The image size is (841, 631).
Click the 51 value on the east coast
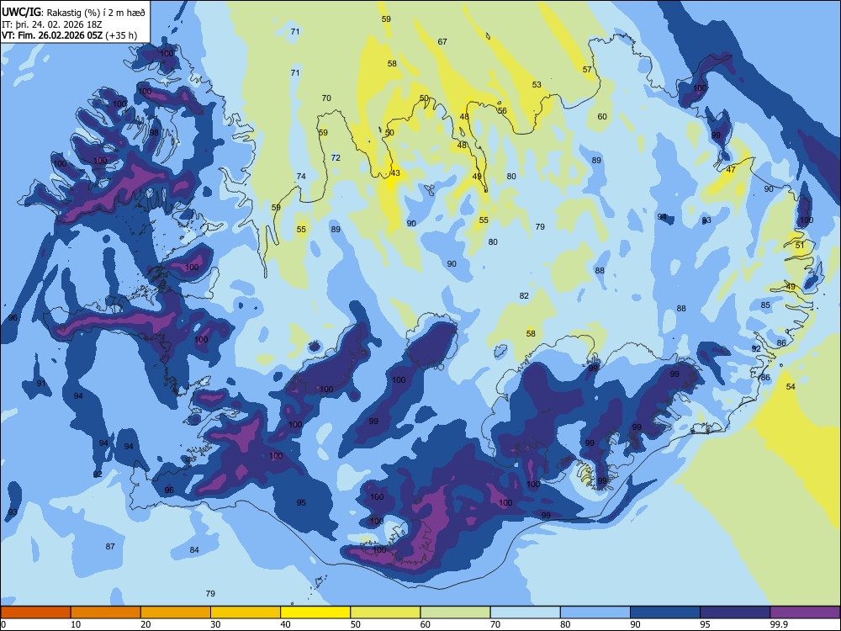tap(801, 245)
